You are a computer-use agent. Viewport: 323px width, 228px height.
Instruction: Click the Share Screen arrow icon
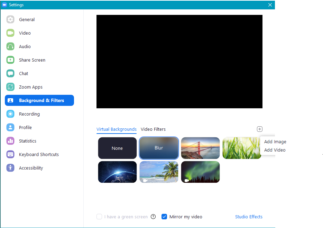tap(10, 60)
